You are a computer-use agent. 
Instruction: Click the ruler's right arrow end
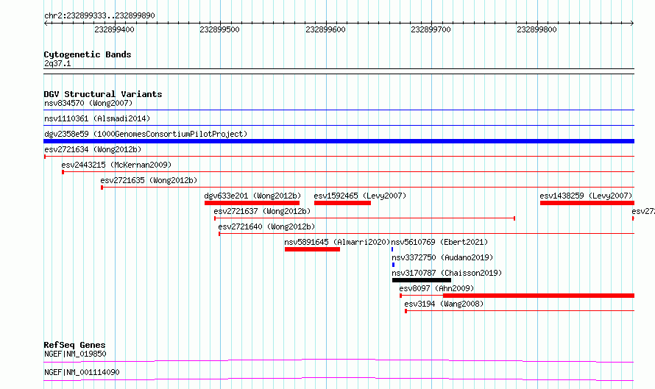(632, 23)
